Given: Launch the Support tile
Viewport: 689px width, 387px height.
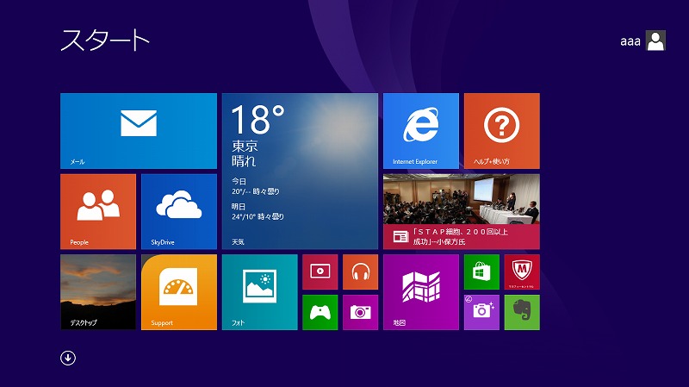Looking at the screenshot, I should click(179, 292).
